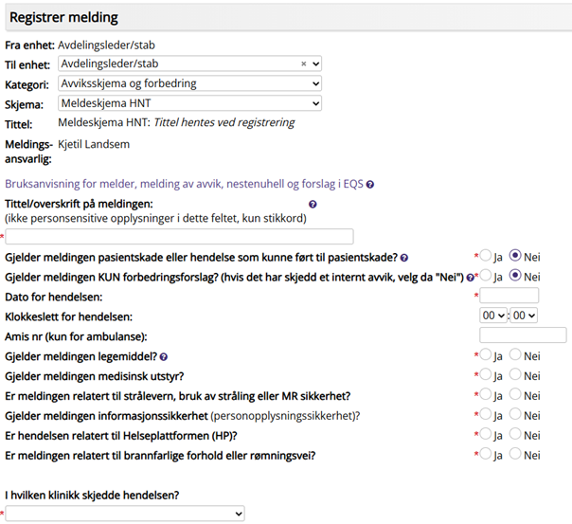This screenshot has width=572, height=524.
Task: Select Ja for pasientskade question
Action: point(485,256)
